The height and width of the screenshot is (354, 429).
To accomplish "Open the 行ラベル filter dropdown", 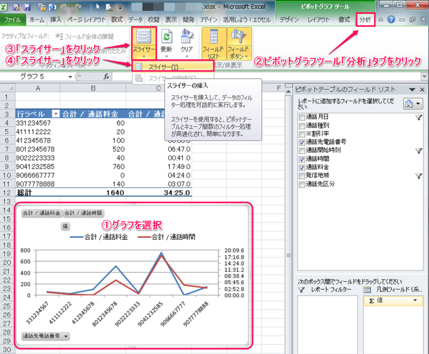I will pyautogui.click(x=55, y=114).
